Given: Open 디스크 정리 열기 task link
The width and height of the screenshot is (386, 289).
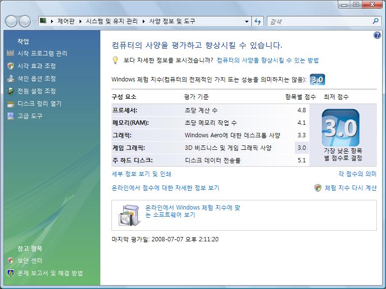Looking at the screenshot, I should pyautogui.click(x=40, y=104).
